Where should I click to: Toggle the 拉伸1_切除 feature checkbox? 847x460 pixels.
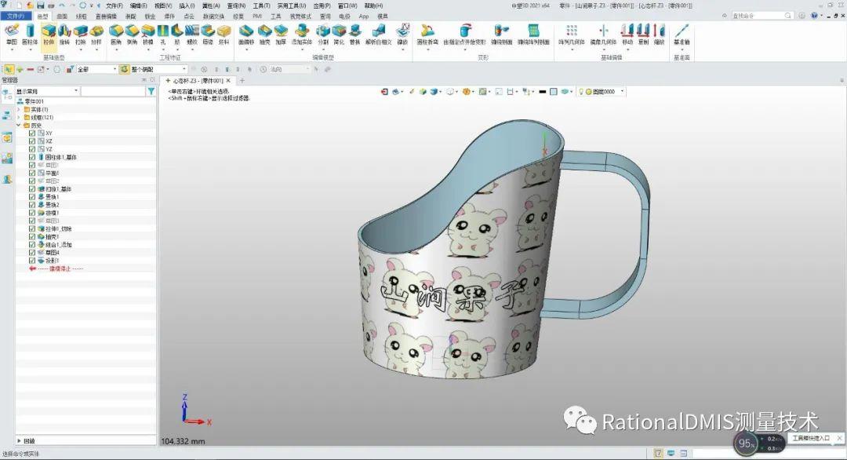(32, 228)
